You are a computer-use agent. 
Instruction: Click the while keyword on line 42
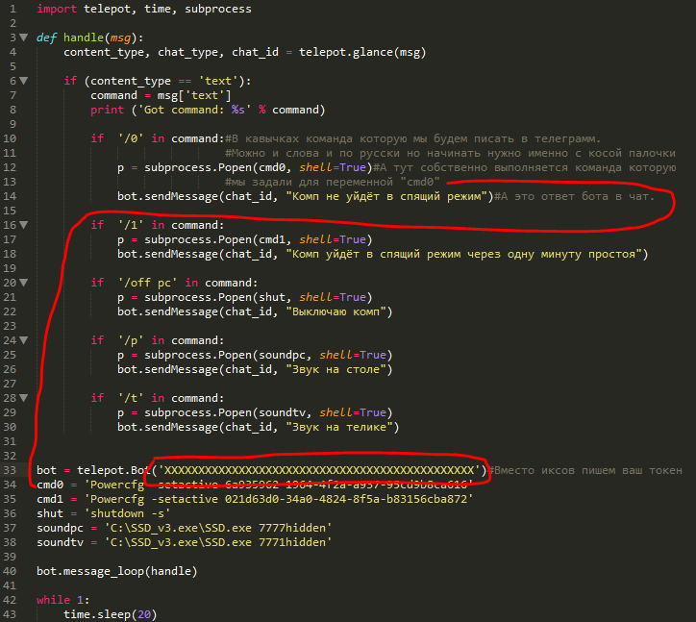pos(53,600)
